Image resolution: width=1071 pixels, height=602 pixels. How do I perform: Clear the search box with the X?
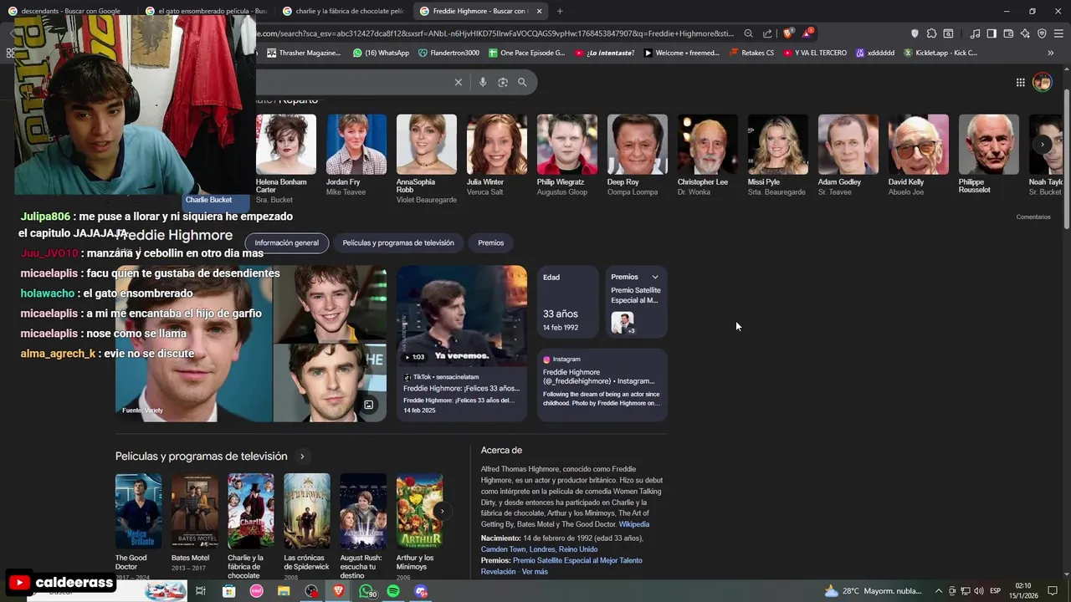coord(458,82)
